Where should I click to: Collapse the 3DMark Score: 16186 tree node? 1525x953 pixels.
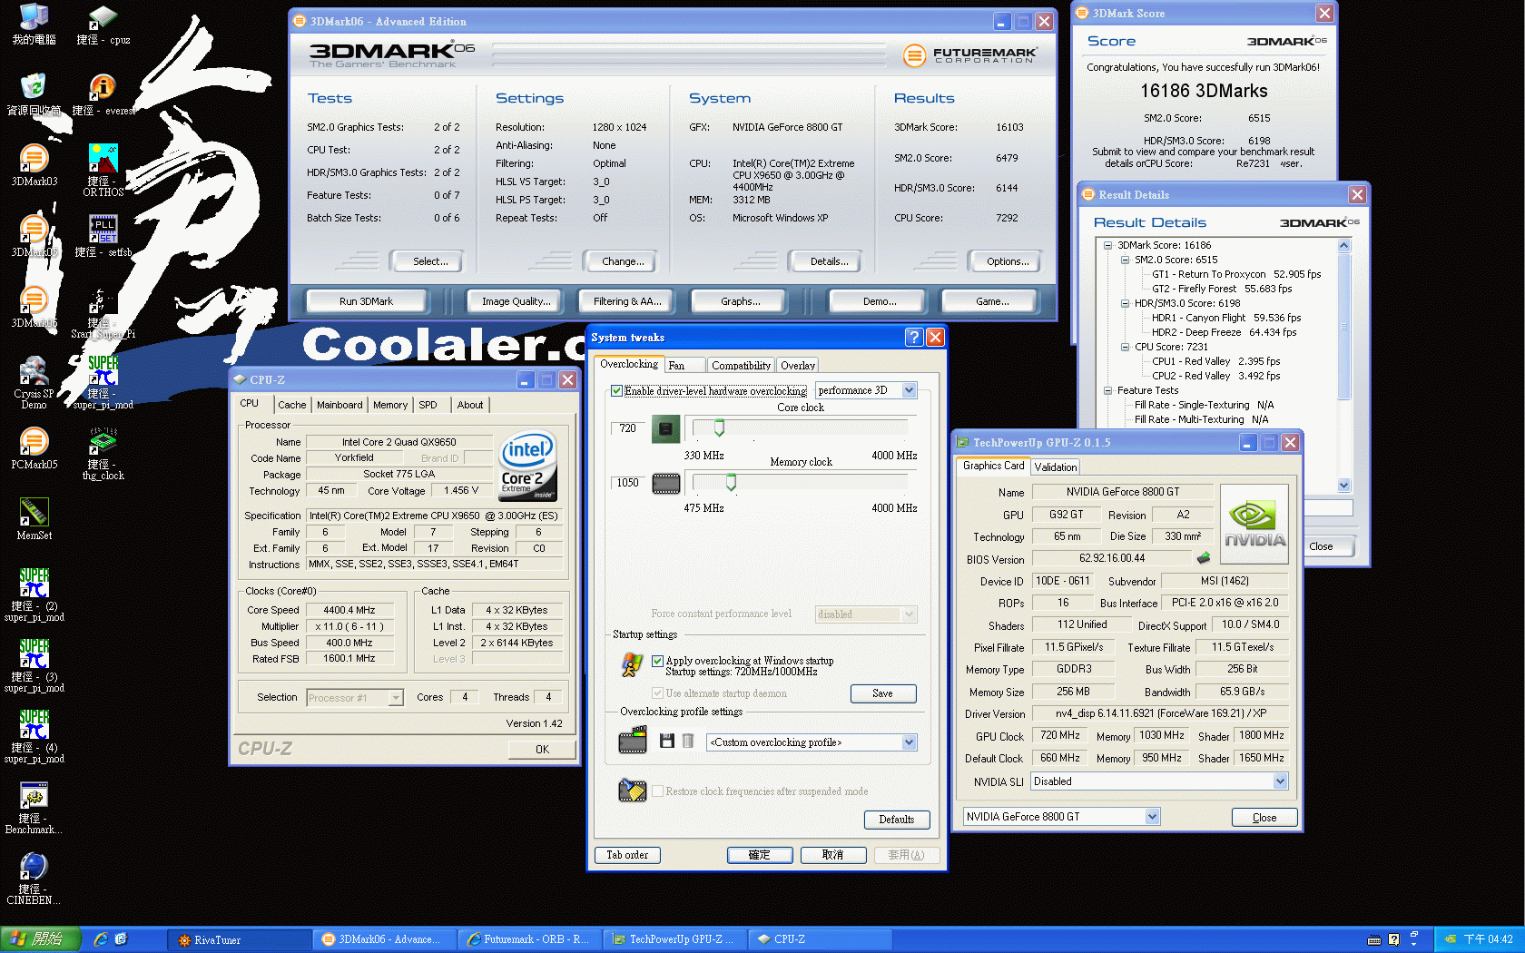[1108, 245]
